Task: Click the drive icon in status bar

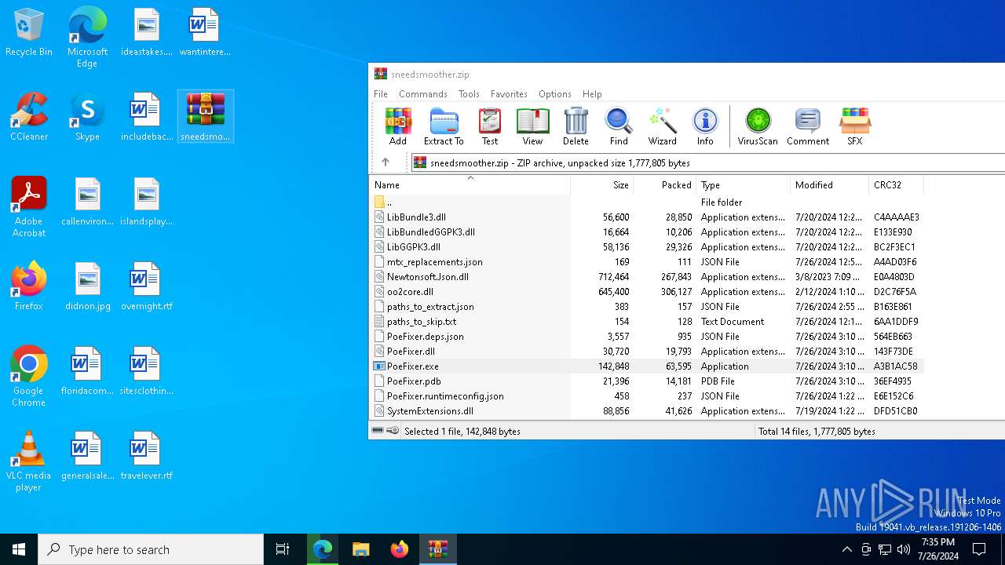Action: tap(378, 431)
